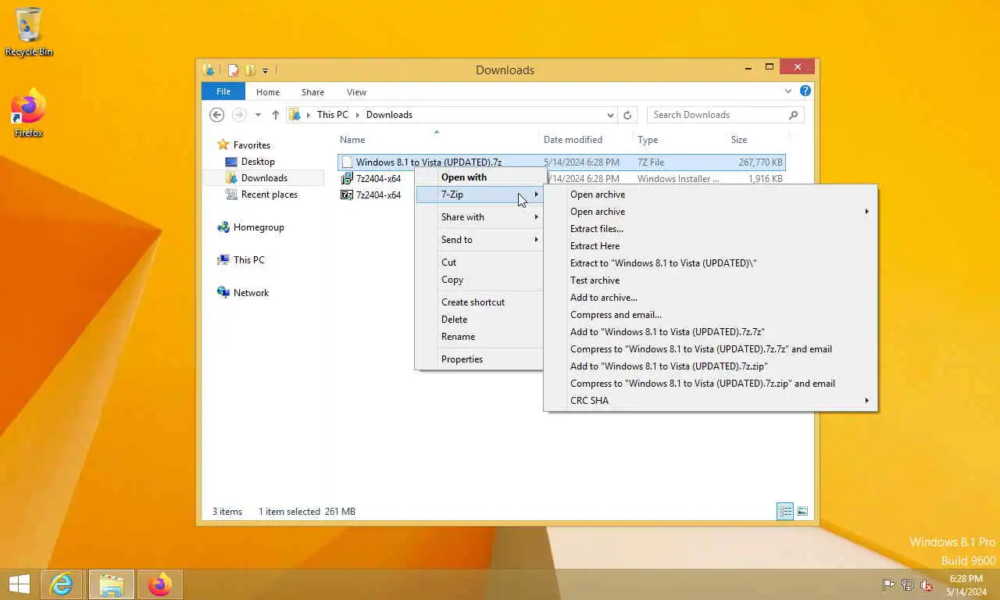Open Desktop in the navigation pane

[258, 162]
